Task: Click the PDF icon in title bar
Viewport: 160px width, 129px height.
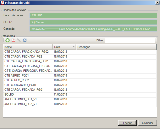Action: pyautogui.click(x=2, y=2)
